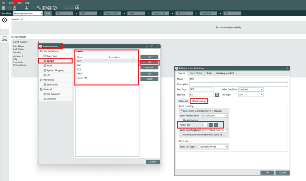Open the View menu
The width and height of the screenshot is (306, 181).
coord(11,3)
